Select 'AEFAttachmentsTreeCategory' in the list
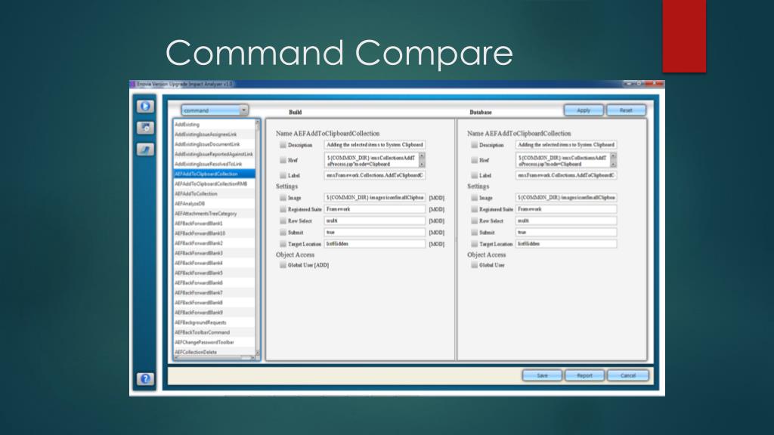Screen dimensions: 774x435 tap(214, 214)
